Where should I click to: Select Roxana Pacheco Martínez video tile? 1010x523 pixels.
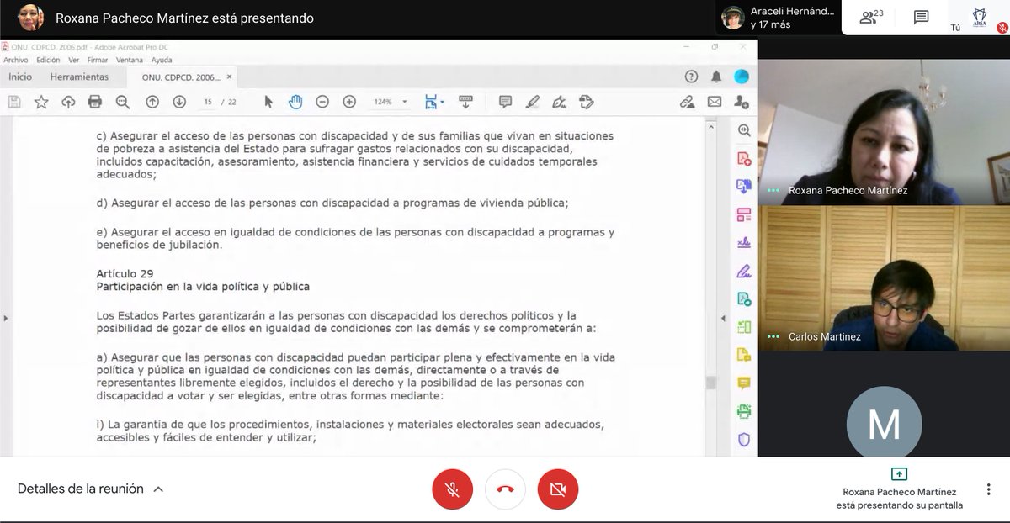click(884, 132)
